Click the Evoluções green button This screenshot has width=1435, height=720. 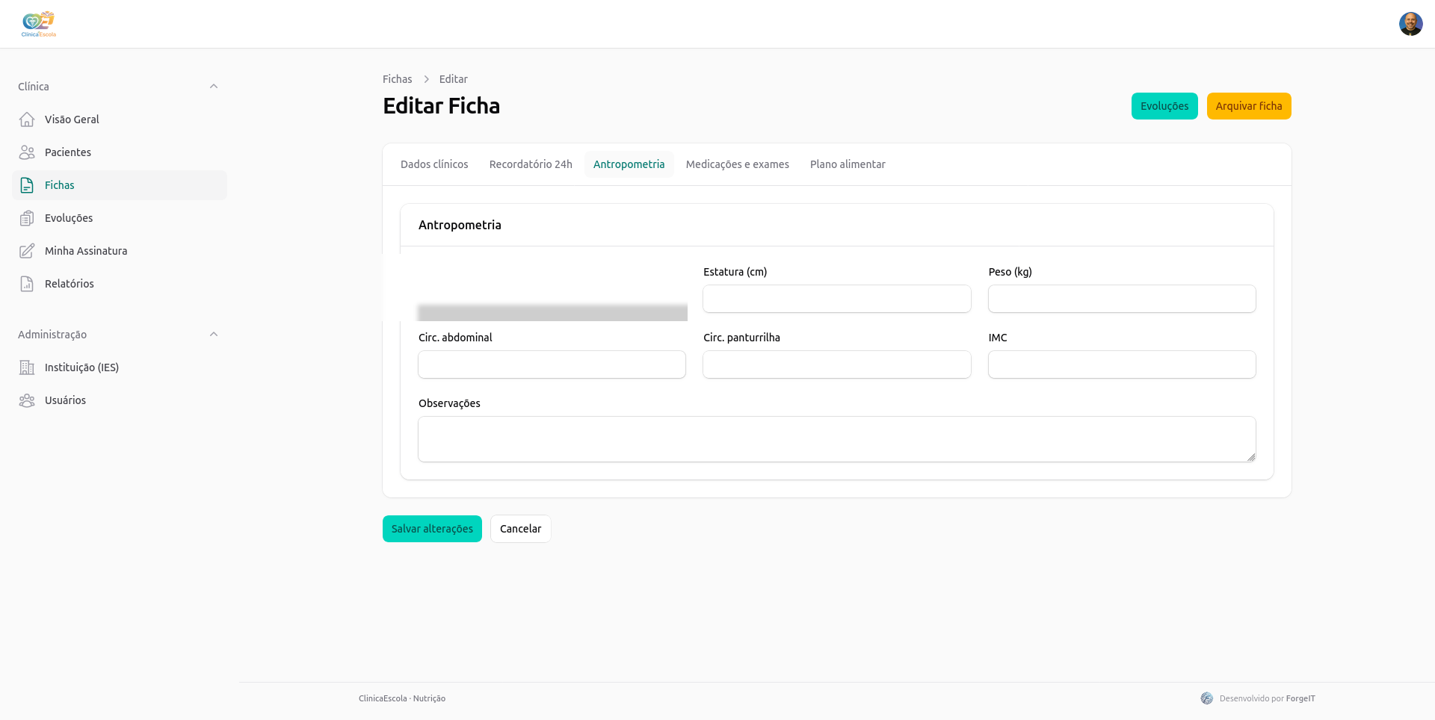pyautogui.click(x=1164, y=106)
